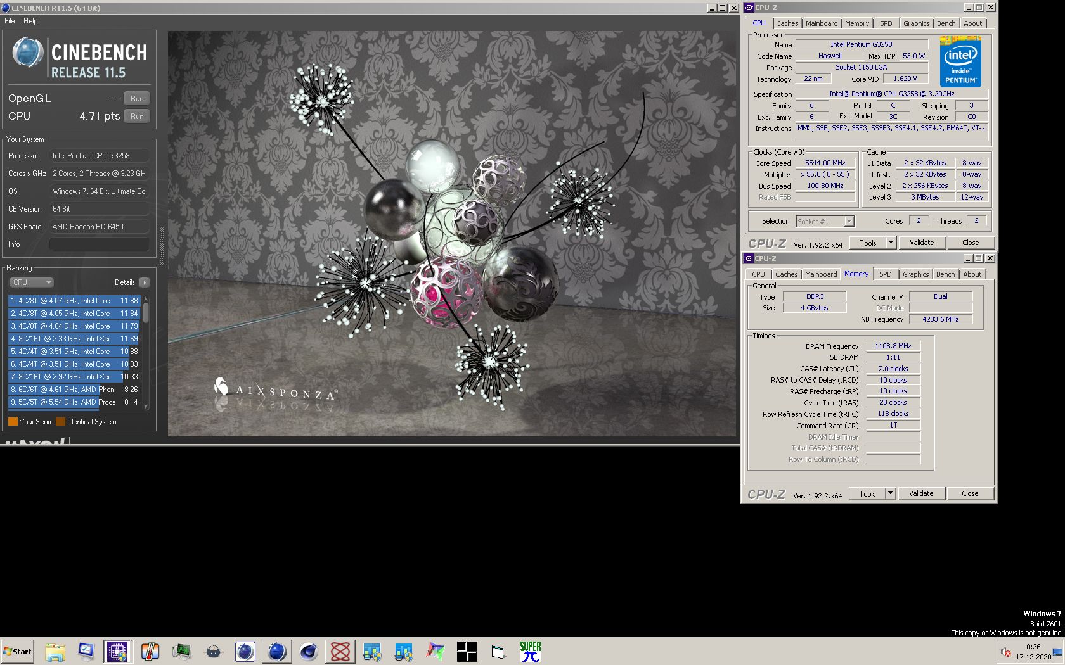This screenshot has height=665, width=1065.
Task: Open the Help menu in Cinebench
Action: point(30,21)
